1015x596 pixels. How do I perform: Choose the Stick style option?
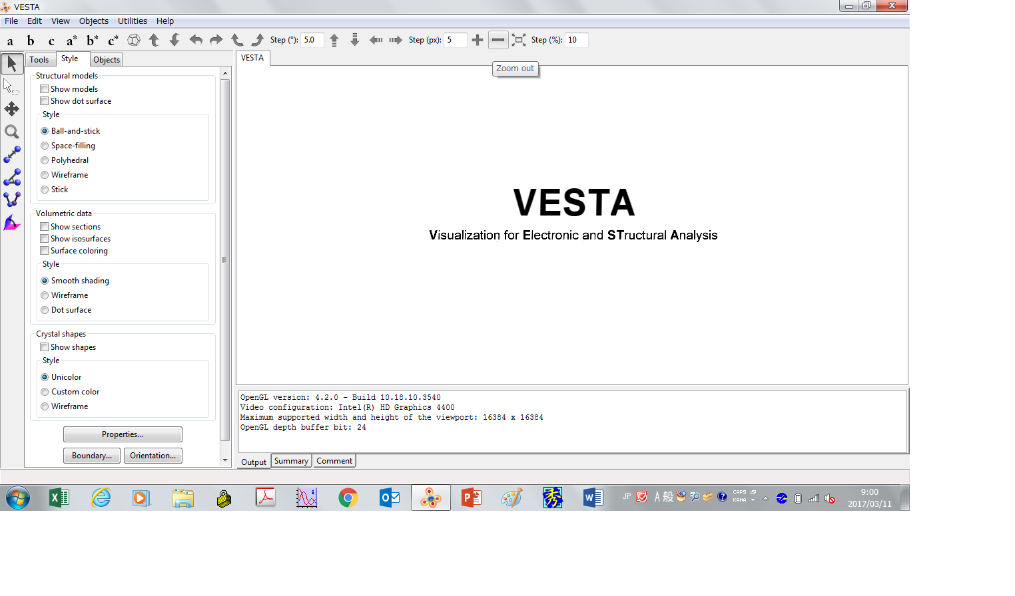45,190
